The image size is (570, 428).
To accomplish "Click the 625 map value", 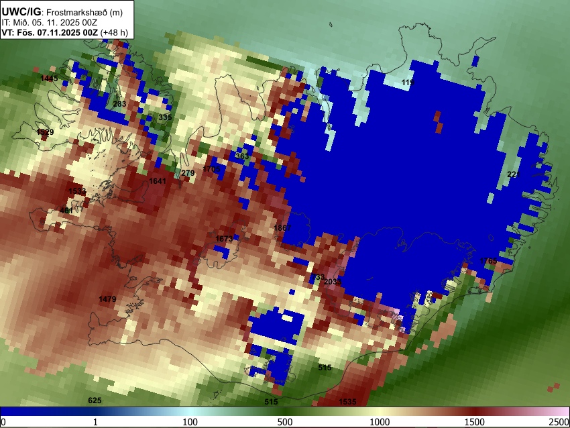I will 95,400.
